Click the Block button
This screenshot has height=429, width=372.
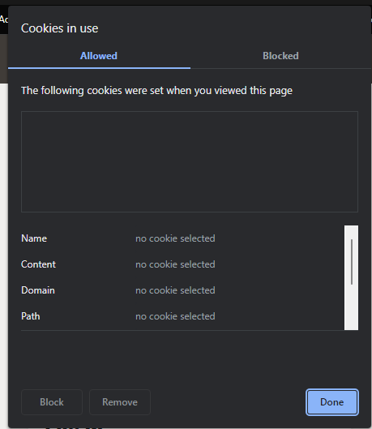click(52, 402)
